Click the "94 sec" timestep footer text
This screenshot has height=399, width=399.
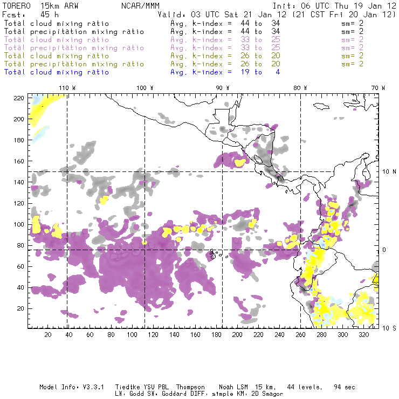click(x=345, y=387)
